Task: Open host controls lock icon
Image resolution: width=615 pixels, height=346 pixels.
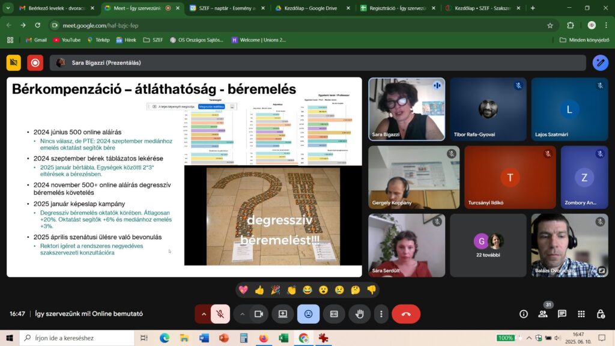Action: (x=600, y=314)
